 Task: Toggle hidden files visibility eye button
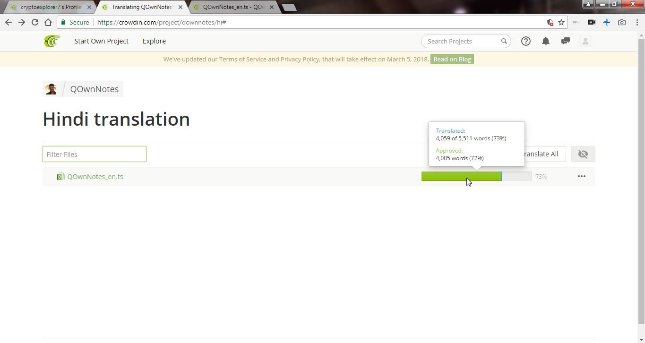[x=583, y=154]
